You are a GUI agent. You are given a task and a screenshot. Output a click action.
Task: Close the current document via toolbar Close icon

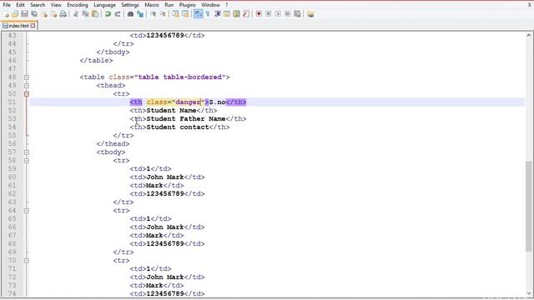(44, 14)
